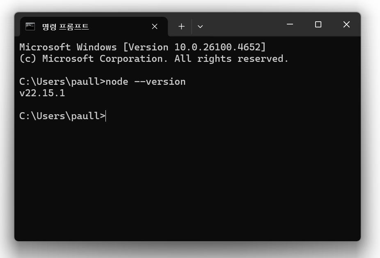Close the 명령 프롬프트 tab

click(x=155, y=27)
